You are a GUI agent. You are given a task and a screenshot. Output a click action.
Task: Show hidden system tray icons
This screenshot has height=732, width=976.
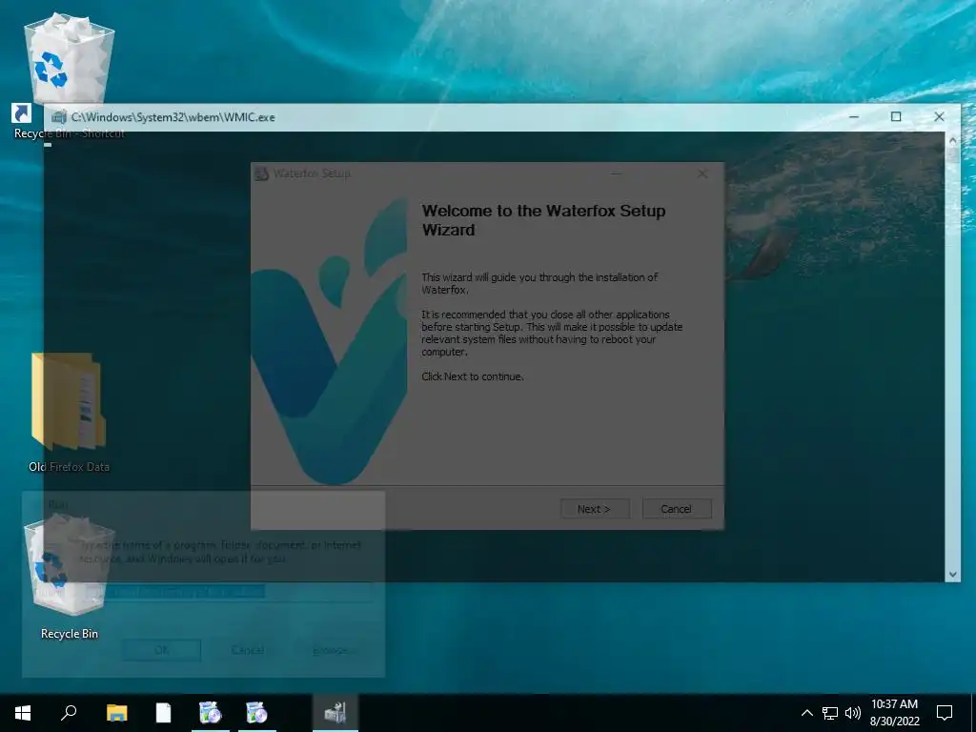pos(806,713)
